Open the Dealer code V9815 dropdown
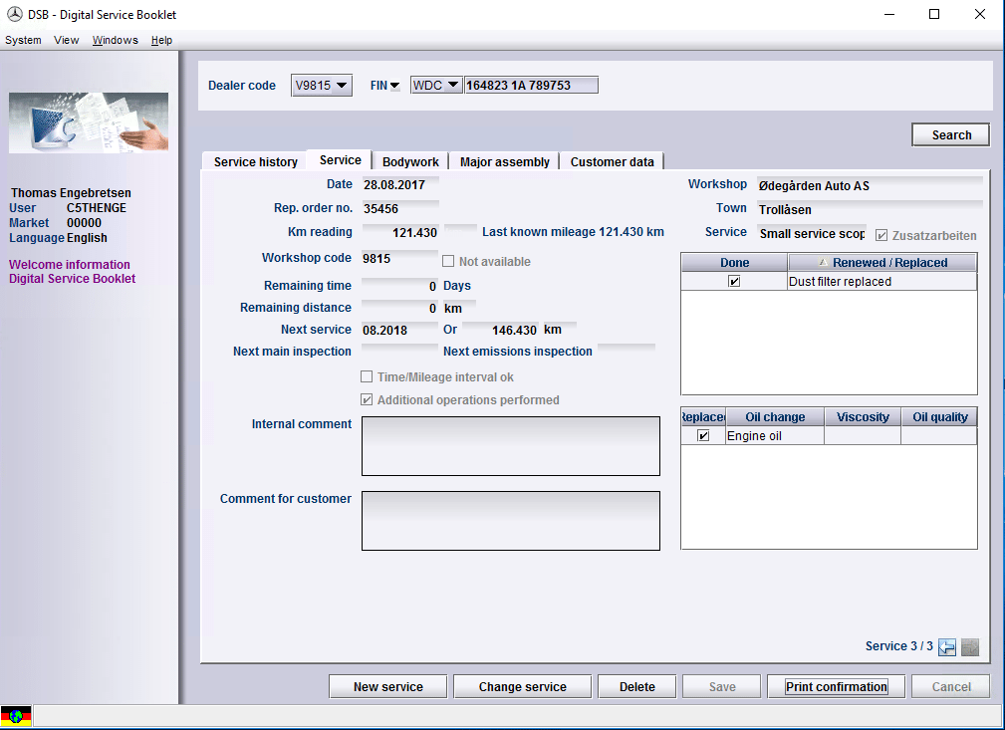1005x730 pixels. [x=322, y=86]
